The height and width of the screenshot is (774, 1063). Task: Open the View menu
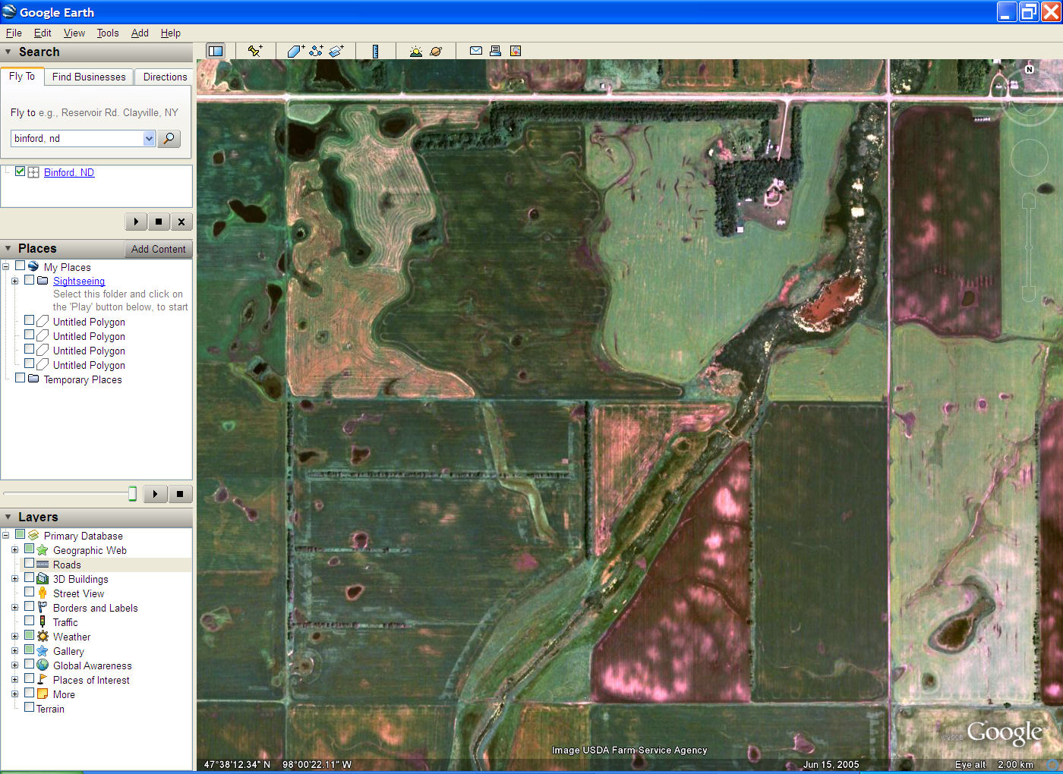74,33
